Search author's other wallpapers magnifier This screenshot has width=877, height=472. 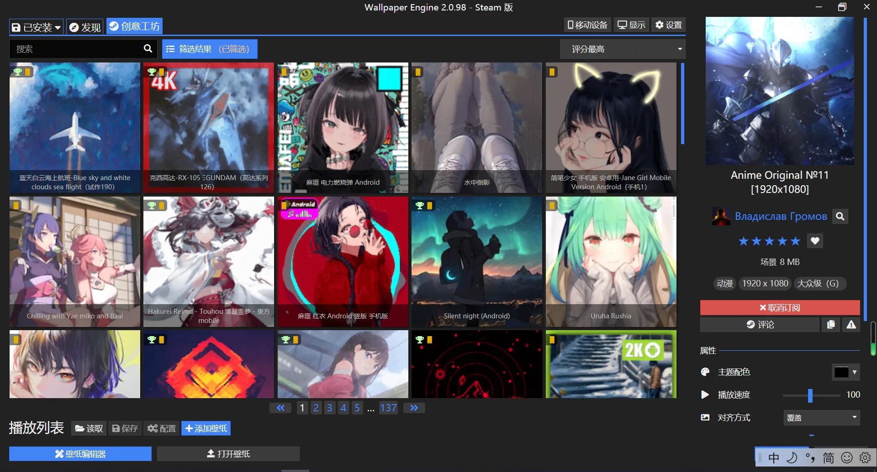tap(840, 216)
